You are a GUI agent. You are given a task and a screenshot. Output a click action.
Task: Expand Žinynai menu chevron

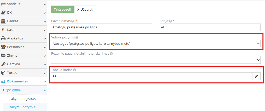coord(45,56)
